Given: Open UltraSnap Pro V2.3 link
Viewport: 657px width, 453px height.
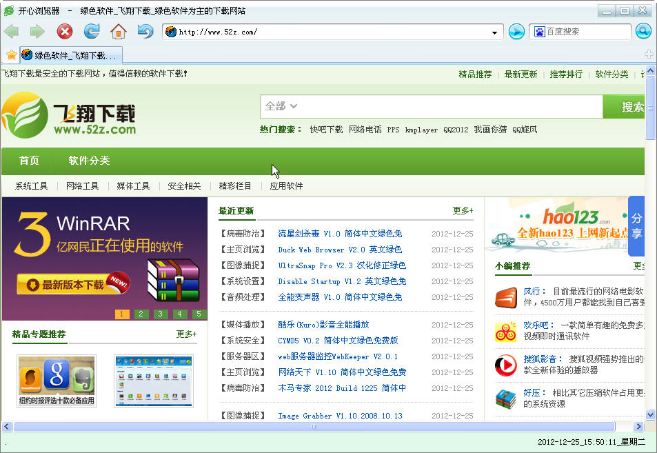Looking at the screenshot, I should point(342,265).
